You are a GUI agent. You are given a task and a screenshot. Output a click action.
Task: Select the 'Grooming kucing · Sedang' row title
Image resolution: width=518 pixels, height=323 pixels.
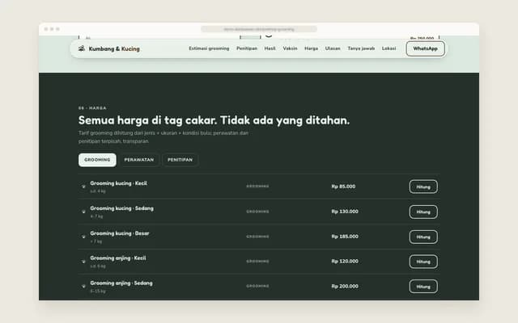(122, 208)
